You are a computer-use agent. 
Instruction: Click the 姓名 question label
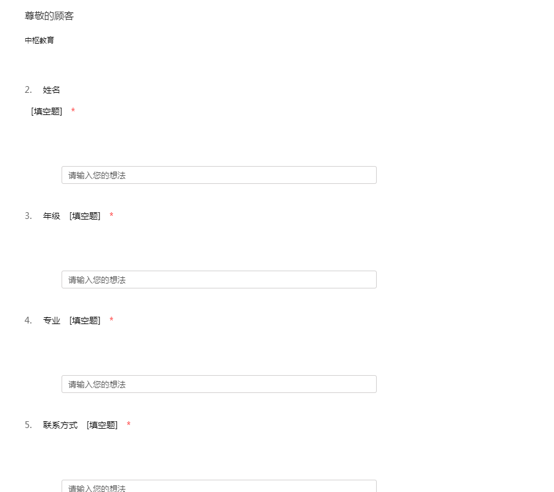coord(52,90)
